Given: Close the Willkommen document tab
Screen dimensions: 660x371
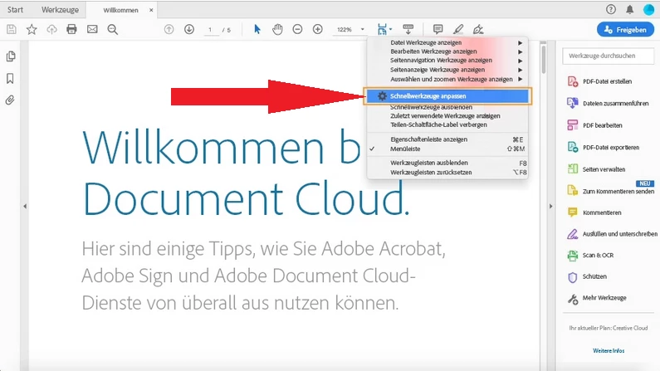Looking at the screenshot, I should point(151,10).
